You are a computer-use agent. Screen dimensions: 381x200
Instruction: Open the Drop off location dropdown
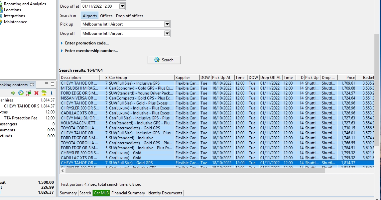click(x=167, y=33)
